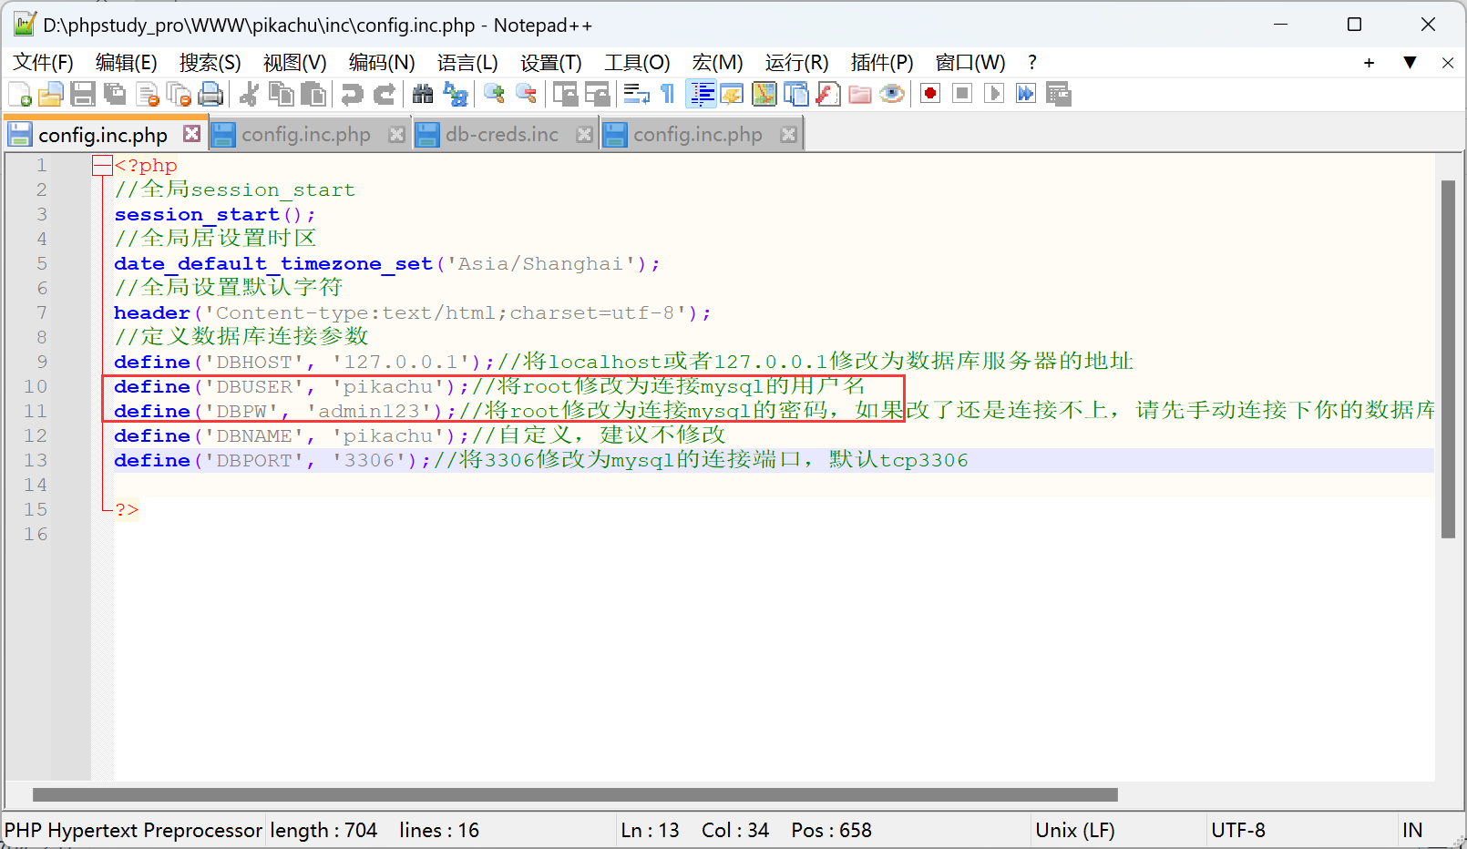The height and width of the screenshot is (849, 1467).
Task: Open Find with the binoculars icon
Action: pos(423,94)
